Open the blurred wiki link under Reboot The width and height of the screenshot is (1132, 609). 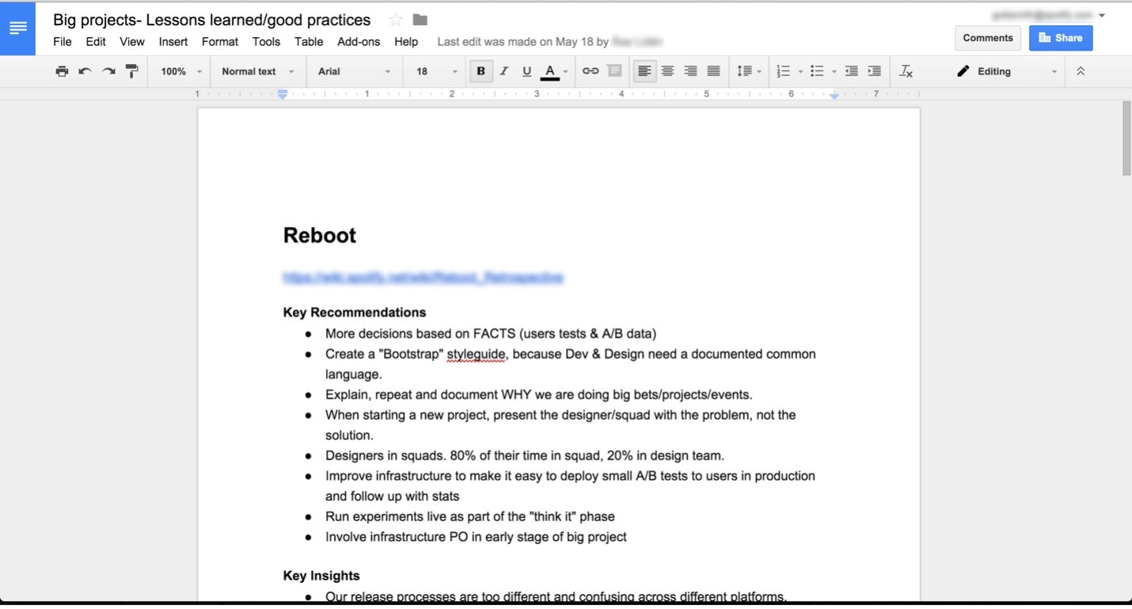[x=423, y=278]
